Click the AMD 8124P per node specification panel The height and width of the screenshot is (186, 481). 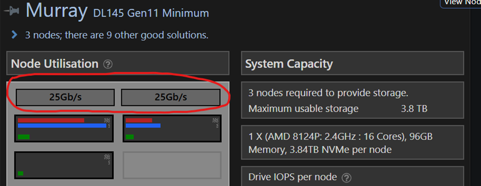tap(353, 143)
